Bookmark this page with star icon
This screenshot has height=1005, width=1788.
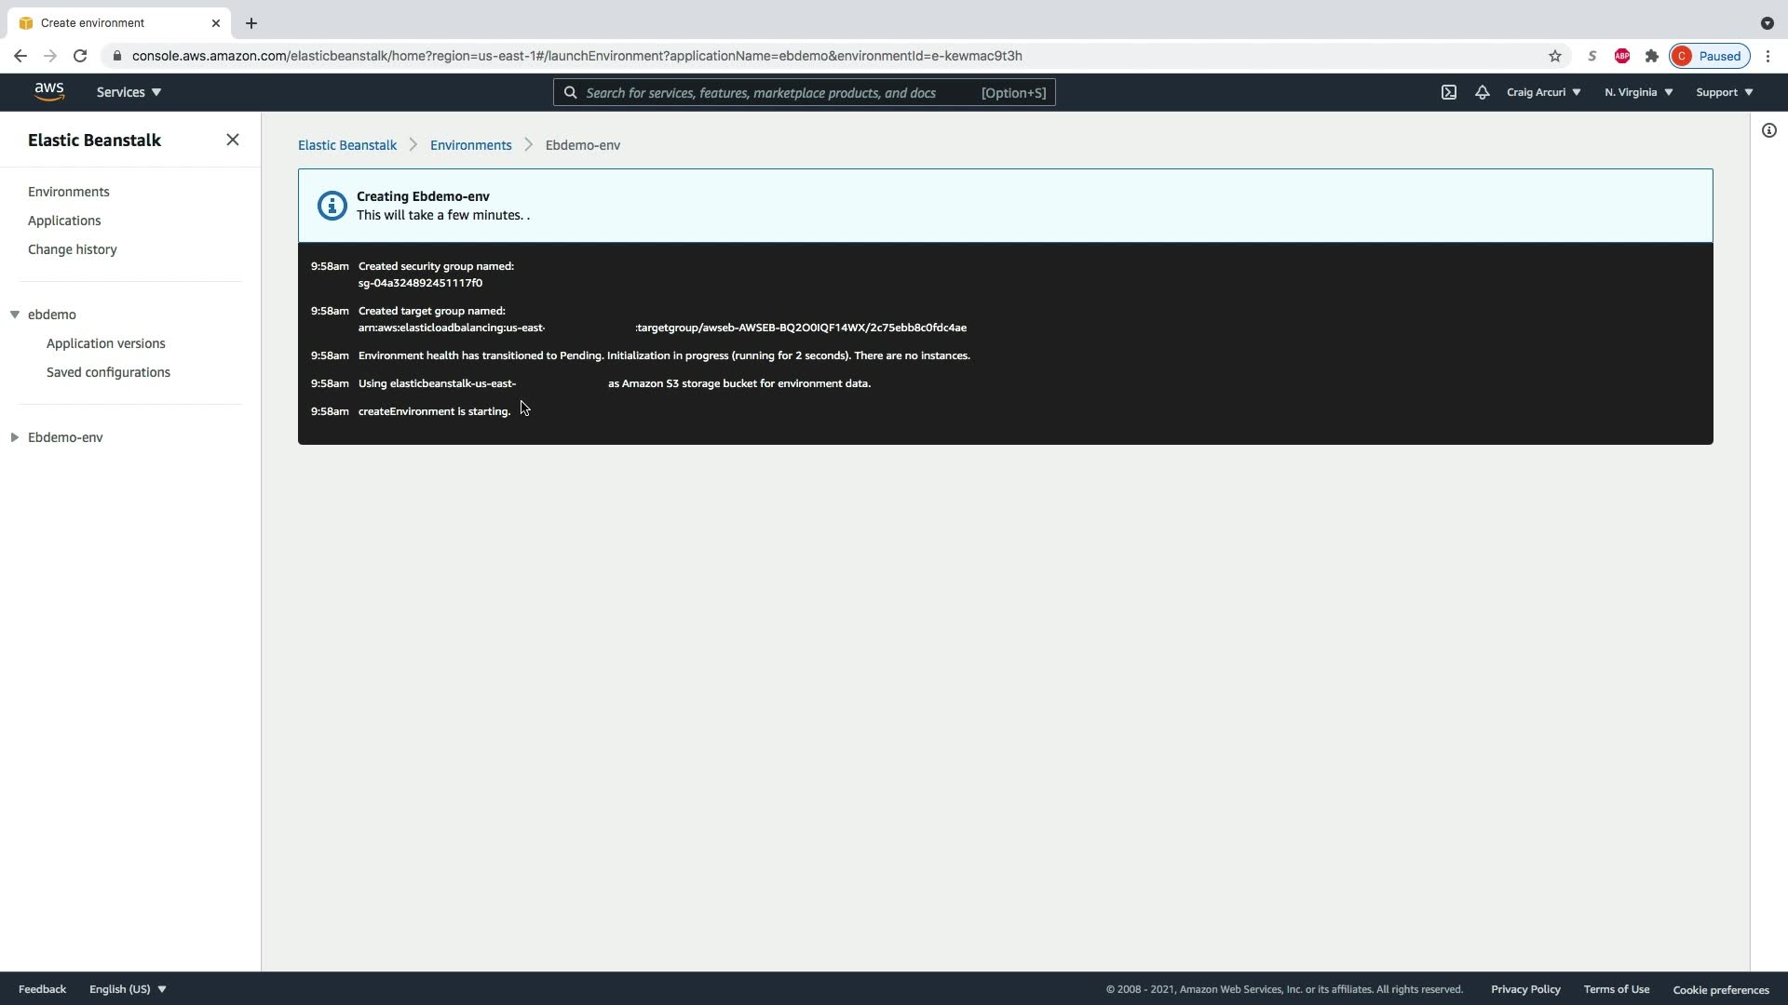click(x=1554, y=56)
